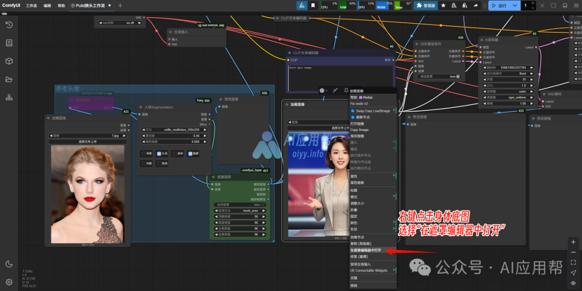
Task: Zoom out with the minus canvas icon
Action: point(573,252)
